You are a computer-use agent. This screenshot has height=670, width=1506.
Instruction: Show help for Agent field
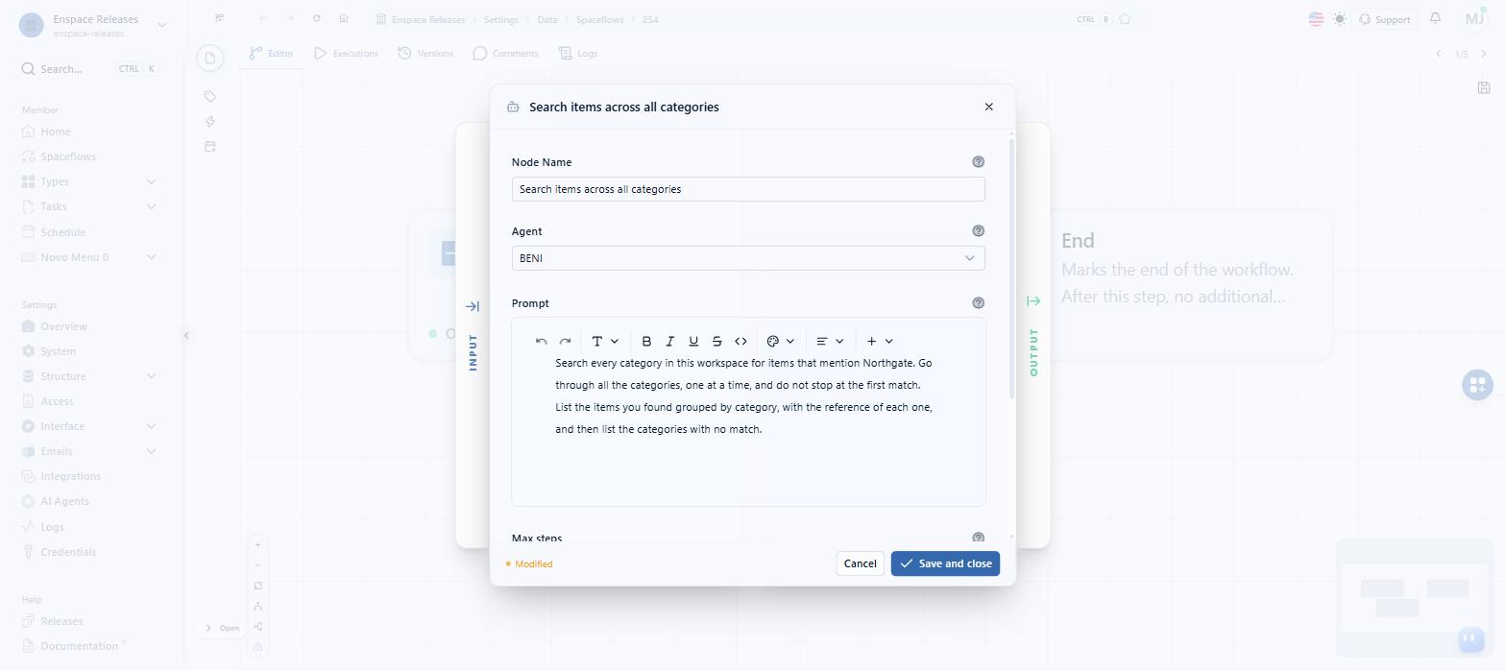pyautogui.click(x=979, y=230)
